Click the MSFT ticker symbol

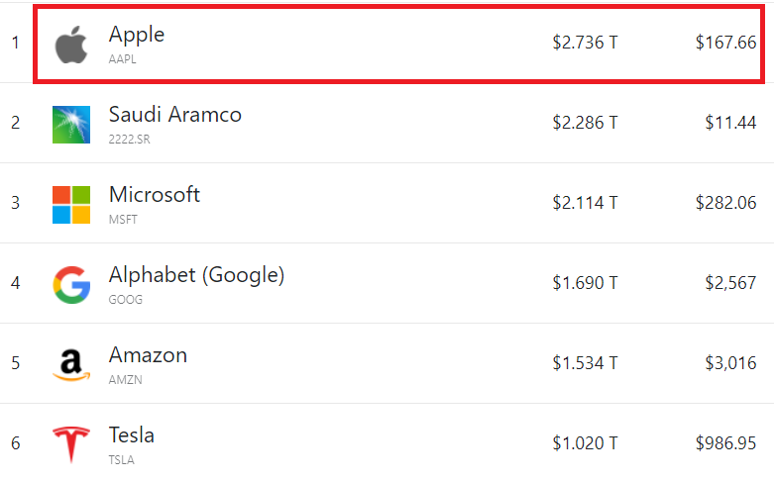(124, 219)
